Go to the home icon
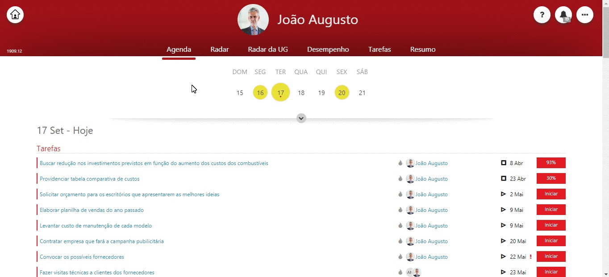 15,15
